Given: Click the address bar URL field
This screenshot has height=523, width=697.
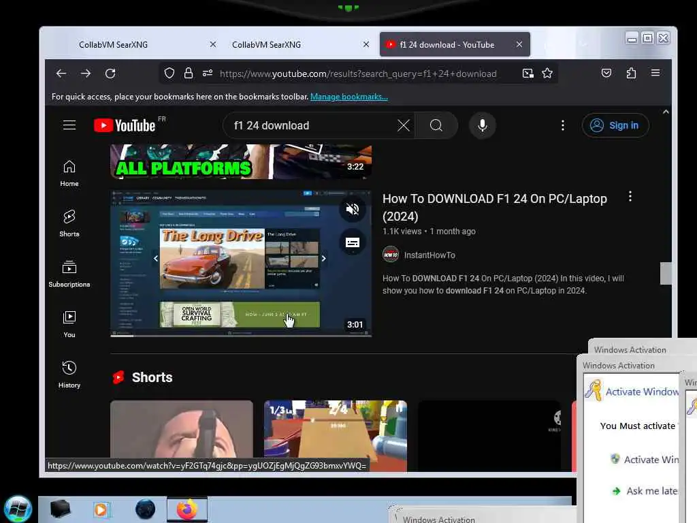Looking at the screenshot, I should (x=358, y=74).
